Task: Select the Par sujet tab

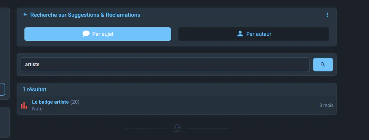Action: (x=98, y=34)
